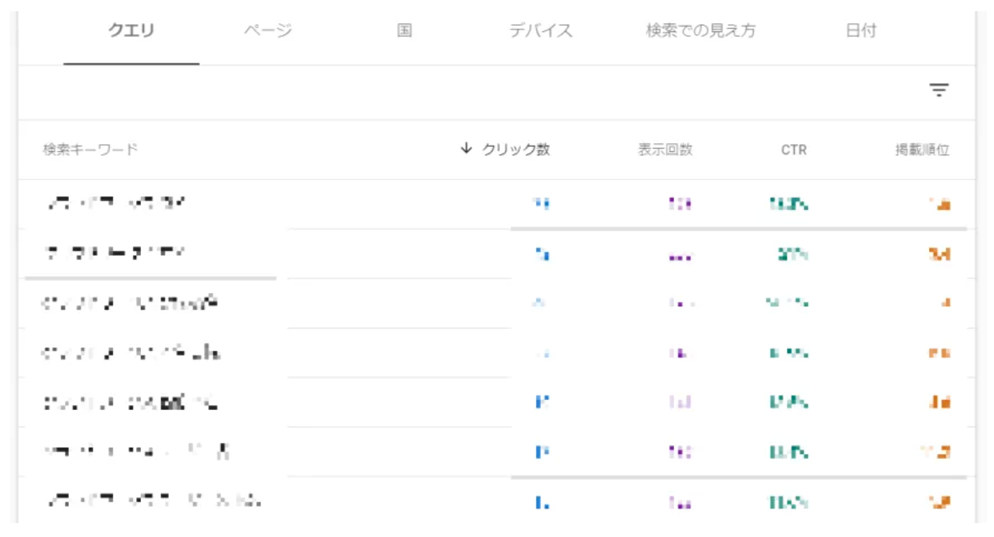The width and height of the screenshot is (994, 537).
Task: Show the 日付 tab
Action: click(x=861, y=31)
